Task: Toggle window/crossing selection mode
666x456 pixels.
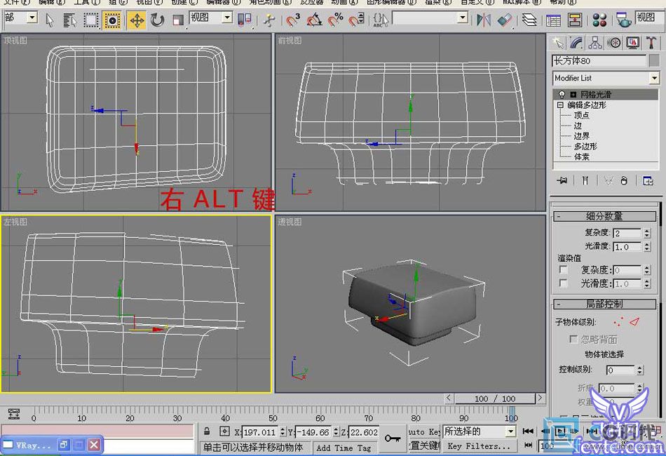Action: [112, 20]
